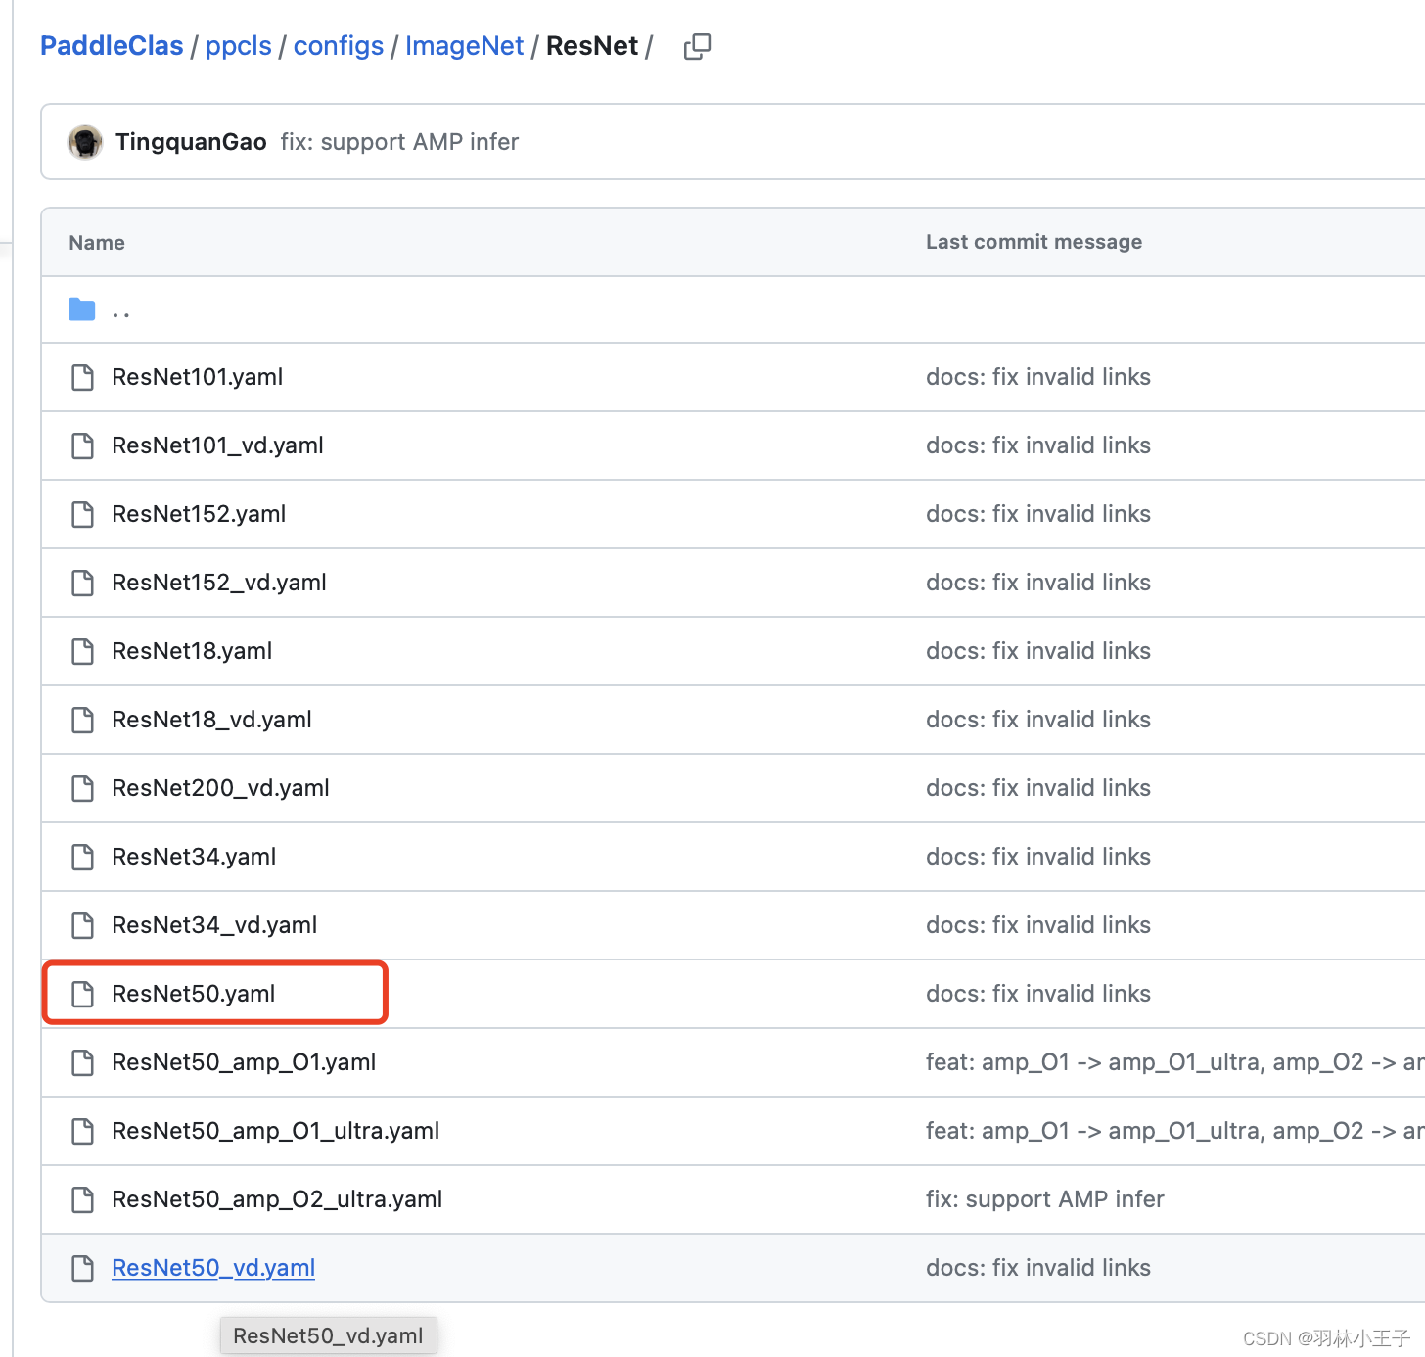Open ResNet200_vd.yaml file

tap(220, 788)
